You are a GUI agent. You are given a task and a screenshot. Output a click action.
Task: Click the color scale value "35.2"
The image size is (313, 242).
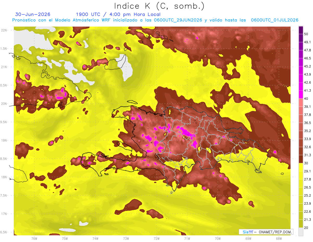coord(307,131)
